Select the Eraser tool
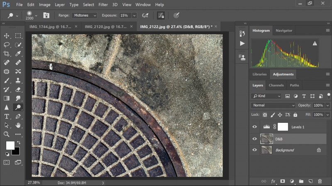332x186 pixels. 18,89
